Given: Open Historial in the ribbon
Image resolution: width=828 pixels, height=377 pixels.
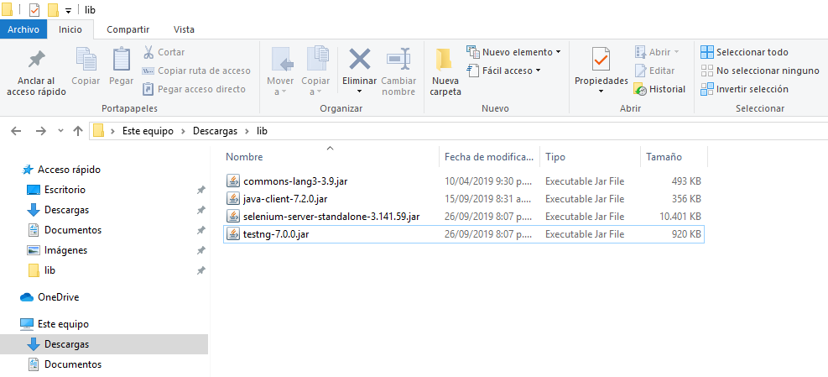Looking at the screenshot, I should 660,89.
